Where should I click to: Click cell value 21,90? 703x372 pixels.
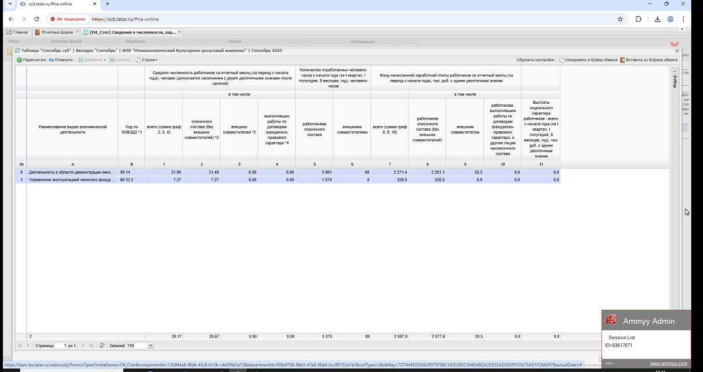[164, 173]
